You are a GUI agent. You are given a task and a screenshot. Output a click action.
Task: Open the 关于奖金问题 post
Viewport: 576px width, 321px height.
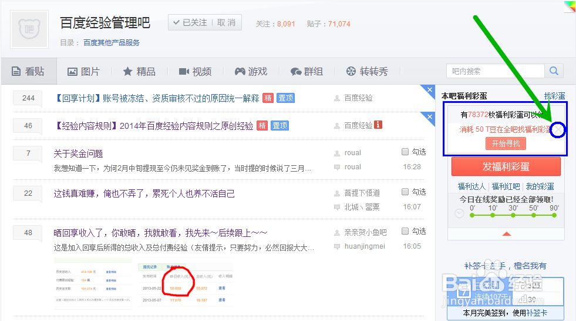(x=78, y=153)
